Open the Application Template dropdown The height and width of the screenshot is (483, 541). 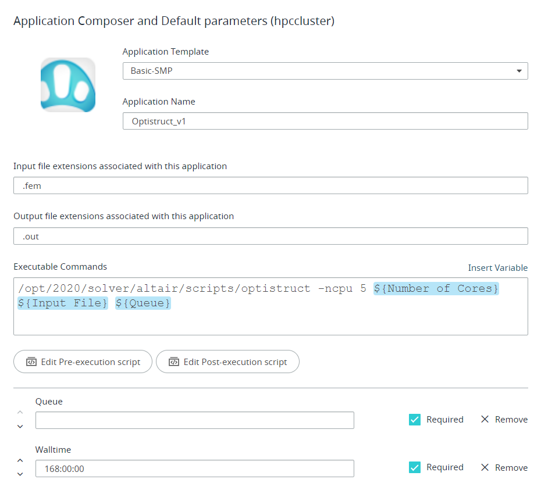point(325,71)
